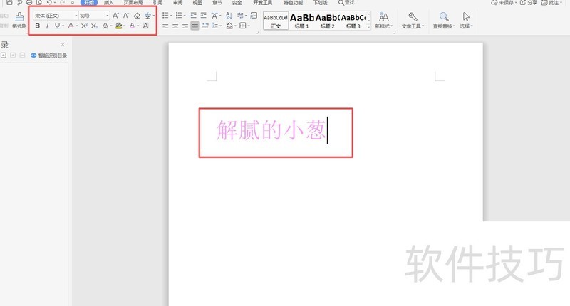Close the navigation (目录) pane
This screenshot has width=570, height=306.
63,44
